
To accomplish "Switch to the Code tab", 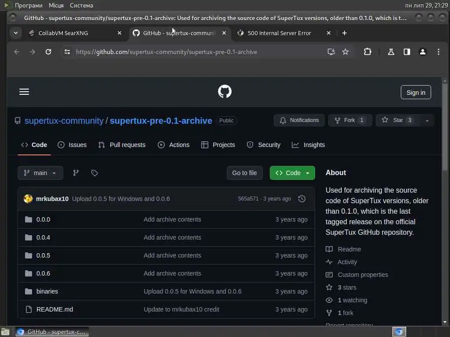I will [x=34, y=145].
